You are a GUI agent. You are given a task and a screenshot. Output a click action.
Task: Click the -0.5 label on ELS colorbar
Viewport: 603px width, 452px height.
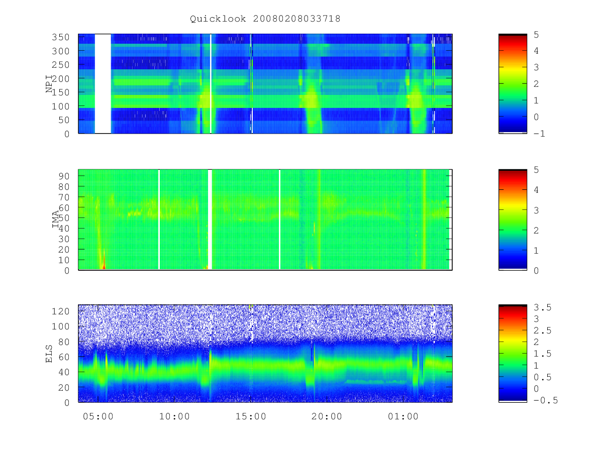(547, 400)
